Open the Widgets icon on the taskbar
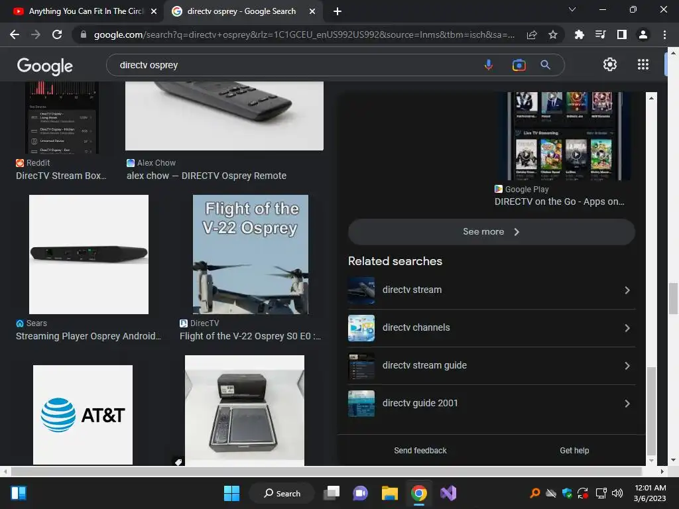 [19, 493]
